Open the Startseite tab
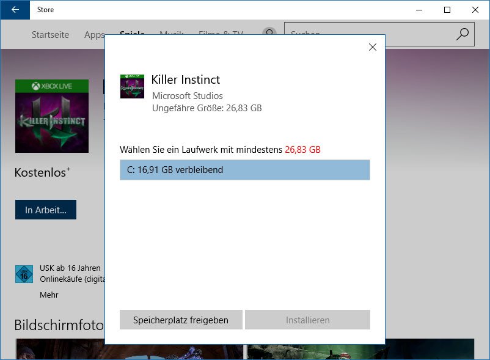Screen dimensions: 490x360 [50, 35]
